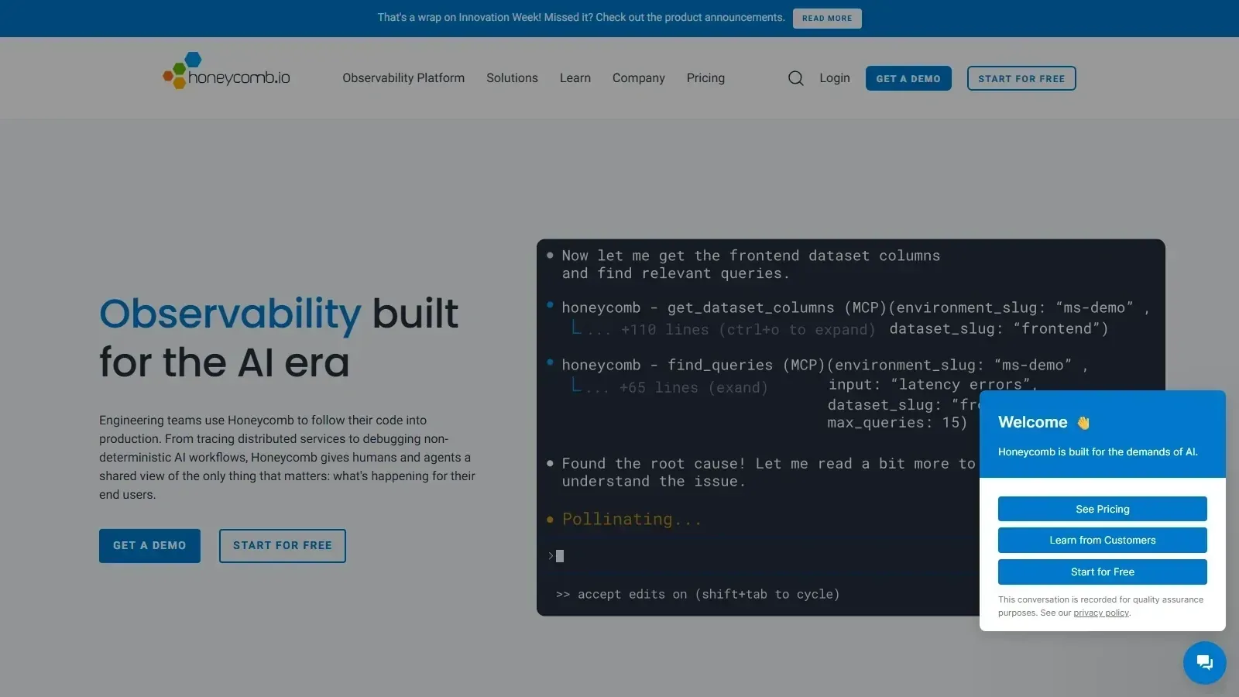Select Learn from Customers in chat widget
The width and height of the screenshot is (1239, 697).
coord(1103,541)
